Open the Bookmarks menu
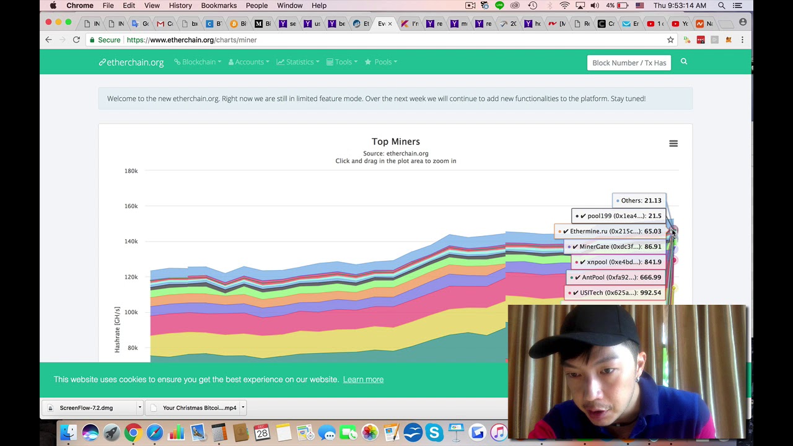 (219, 6)
